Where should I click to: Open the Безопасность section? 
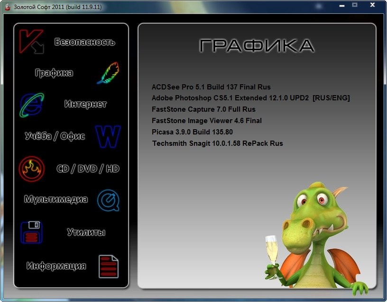pyautogui.click(x=84, y=42)
